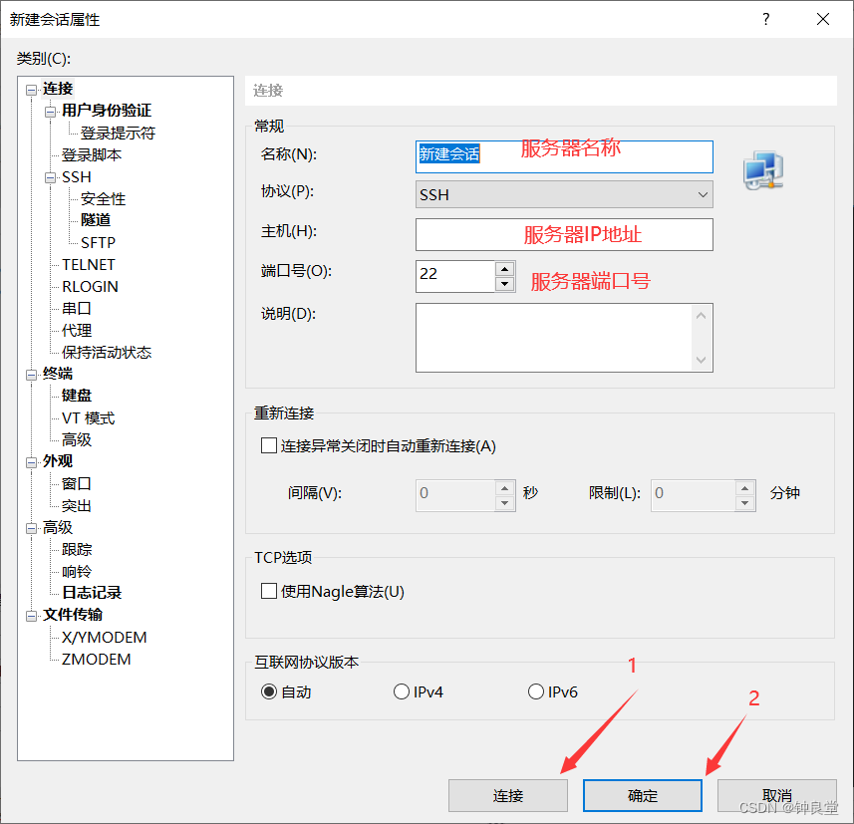854x824 pixels.
Task: Collapse the 终端 tree node
Action: pos(32,374)
